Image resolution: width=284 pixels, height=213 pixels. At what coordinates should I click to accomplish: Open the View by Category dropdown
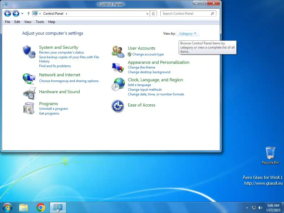click(188, 34)
